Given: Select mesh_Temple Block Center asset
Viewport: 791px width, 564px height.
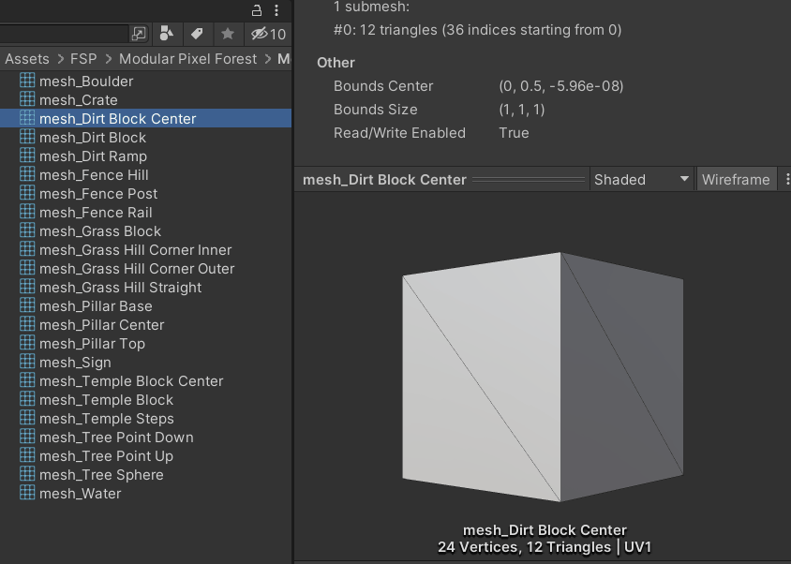Looking at the screenshot, I should [x=146, y=381].
